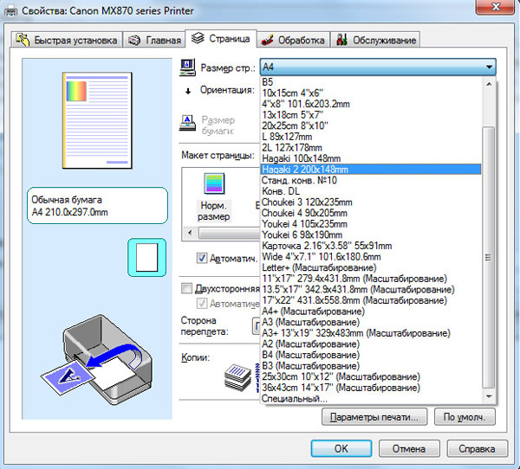
Task: Choose B5 from the size list
Action: 371,82
